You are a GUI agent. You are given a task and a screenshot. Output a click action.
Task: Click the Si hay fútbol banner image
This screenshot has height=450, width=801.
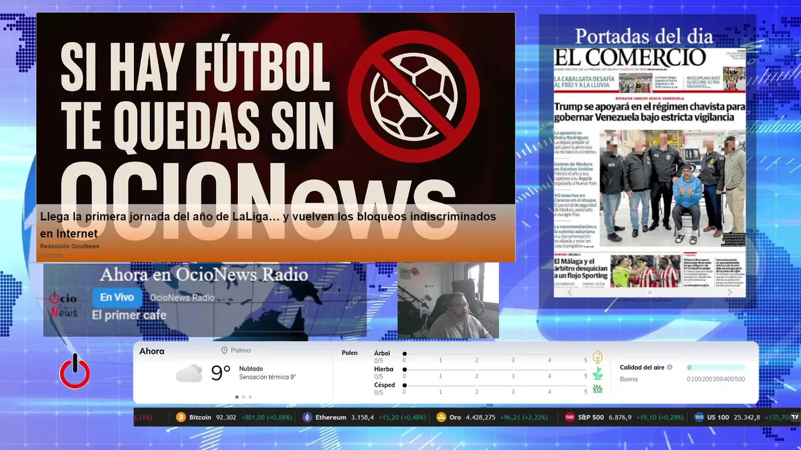point(275,136)
